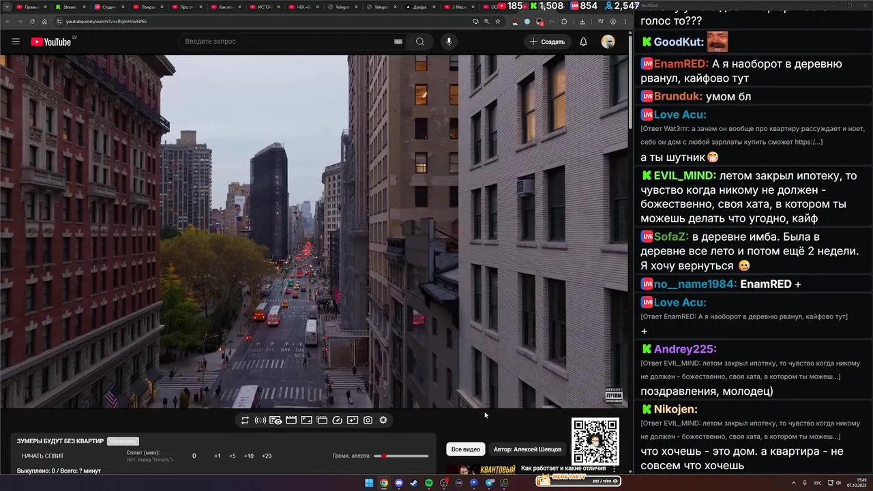Open Spotify from the taskbar
This screenshot has height=491, width=873.
429,483
